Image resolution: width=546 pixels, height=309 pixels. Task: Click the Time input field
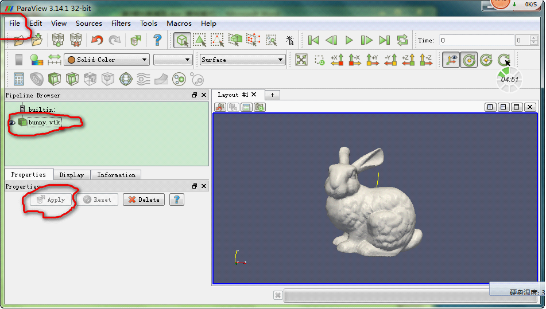coord(477,40)
